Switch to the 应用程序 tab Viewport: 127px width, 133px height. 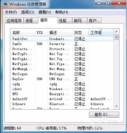[x=14, y=21]
